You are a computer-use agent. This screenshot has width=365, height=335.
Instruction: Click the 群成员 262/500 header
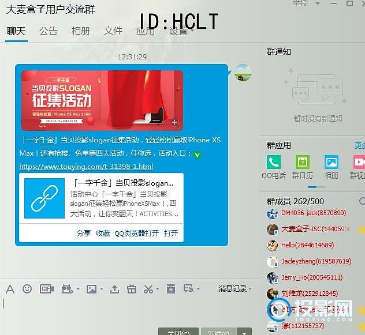tap(295, 201)
